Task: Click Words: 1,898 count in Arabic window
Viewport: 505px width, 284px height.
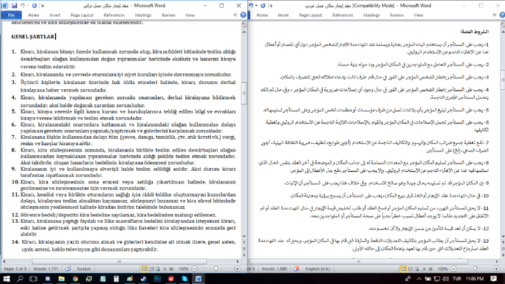Action: [x=274, y=269]
